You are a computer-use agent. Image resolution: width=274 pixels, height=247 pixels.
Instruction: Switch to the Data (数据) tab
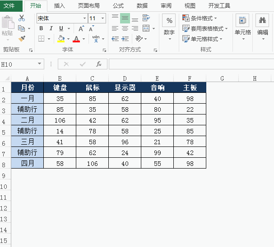point(142,6)
